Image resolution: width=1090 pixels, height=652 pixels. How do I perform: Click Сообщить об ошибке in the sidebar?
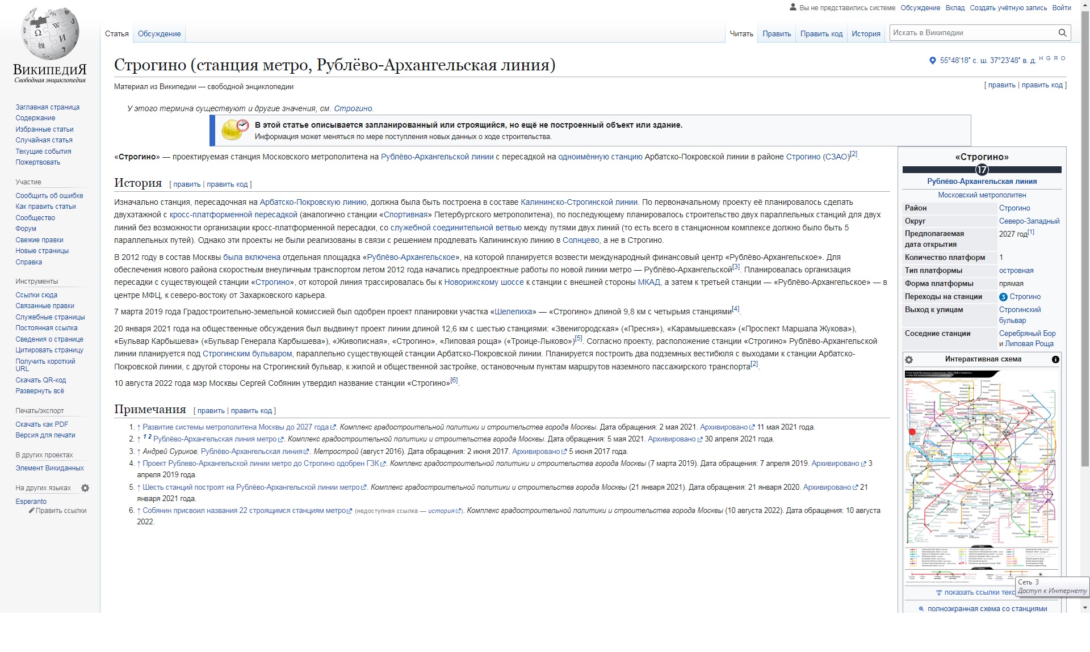point(49,196)
